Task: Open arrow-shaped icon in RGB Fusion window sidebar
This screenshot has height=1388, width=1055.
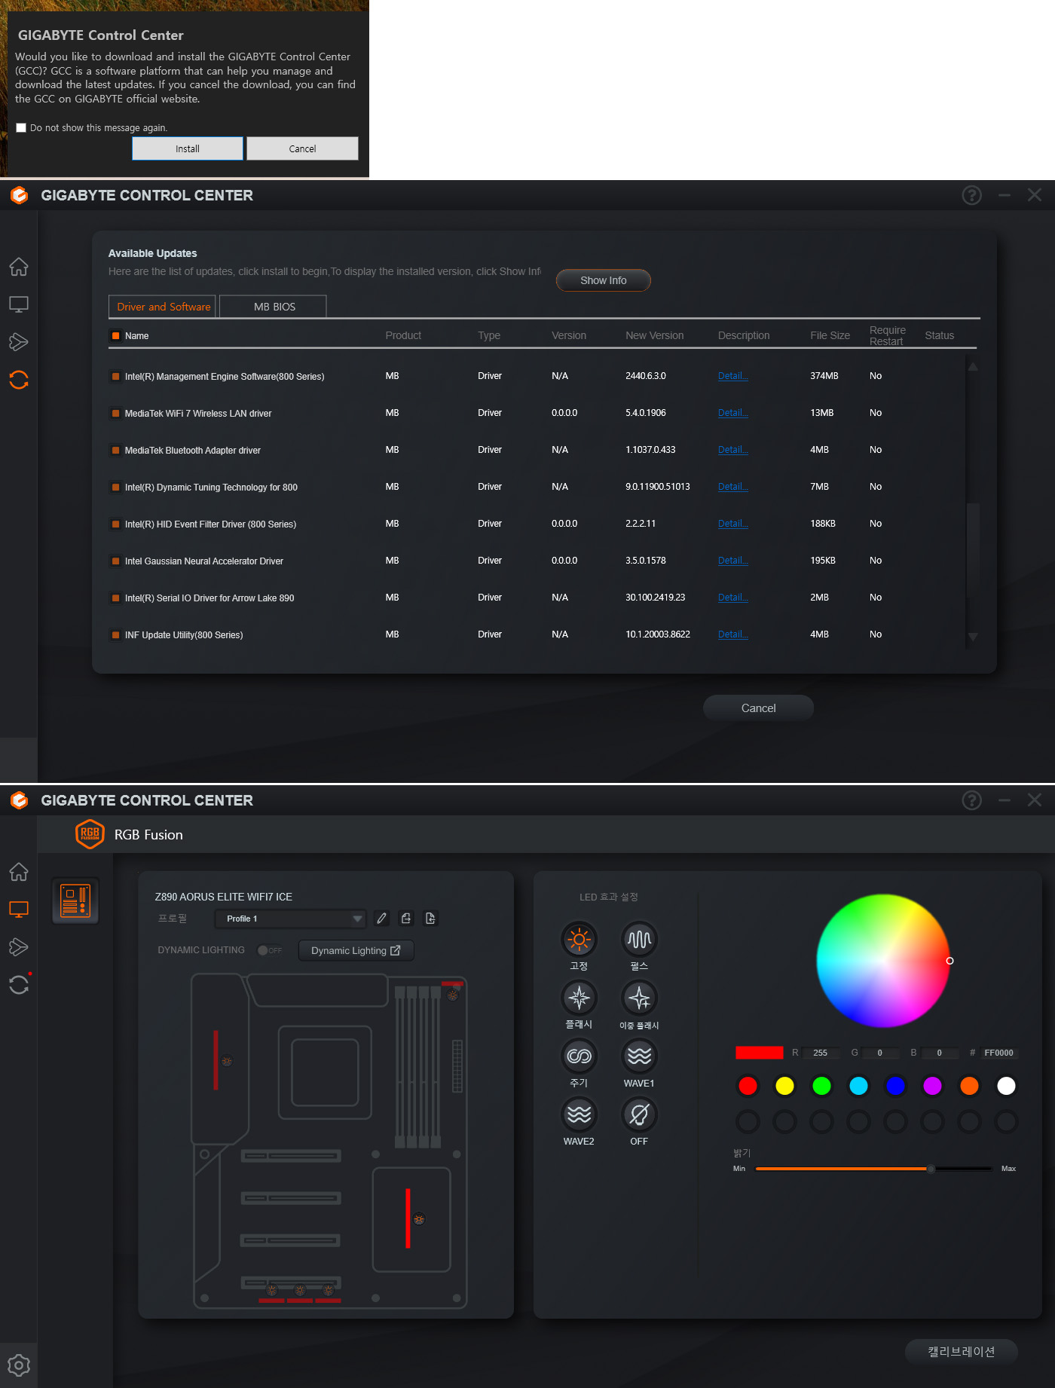Action: [19, 947]
